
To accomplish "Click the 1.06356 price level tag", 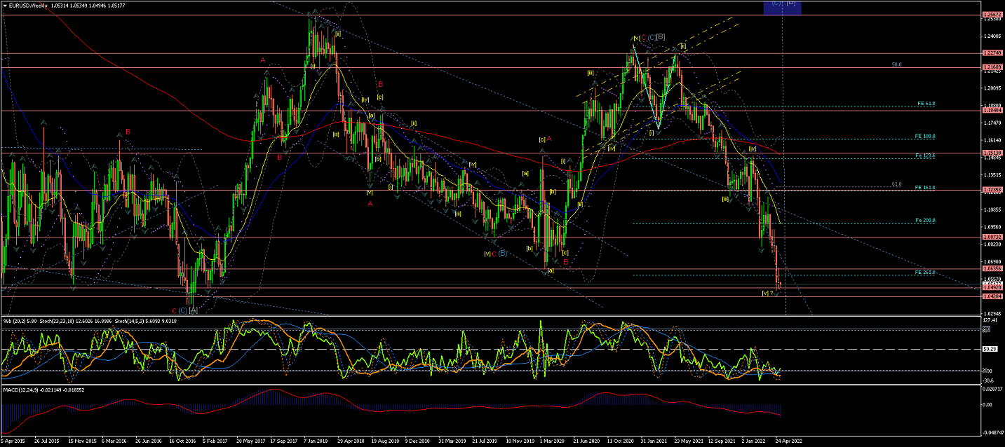I will (992, 268).
